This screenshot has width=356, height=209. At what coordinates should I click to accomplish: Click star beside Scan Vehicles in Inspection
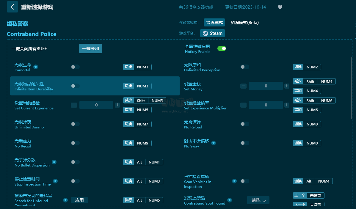[x=234, y=181]
